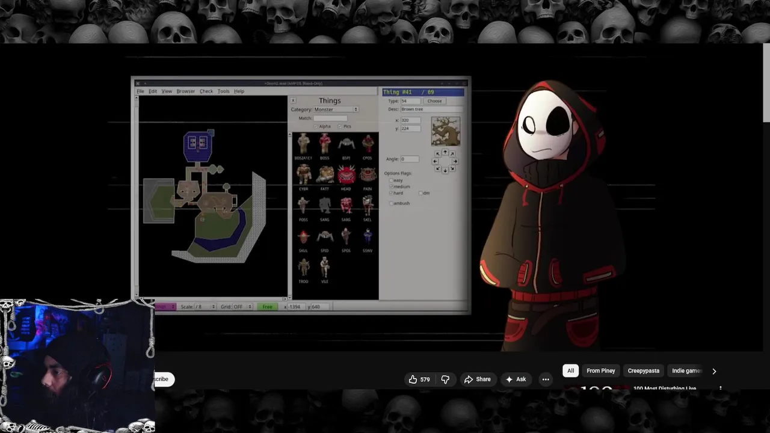Set thing angle with down-left arrow

click(438, 168)
